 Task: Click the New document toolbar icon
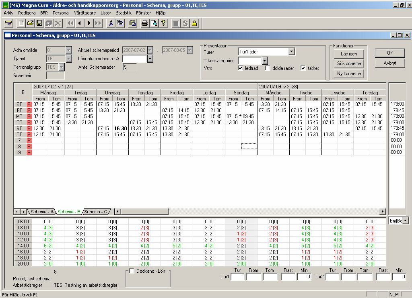click(21, 23)
